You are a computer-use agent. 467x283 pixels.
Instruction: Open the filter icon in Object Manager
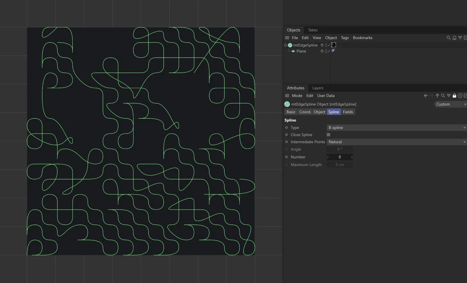(x=460, y=38)
